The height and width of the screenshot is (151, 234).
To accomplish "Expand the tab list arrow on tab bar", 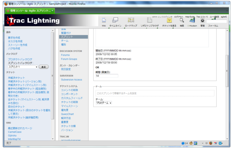I will tap(227, 11).
